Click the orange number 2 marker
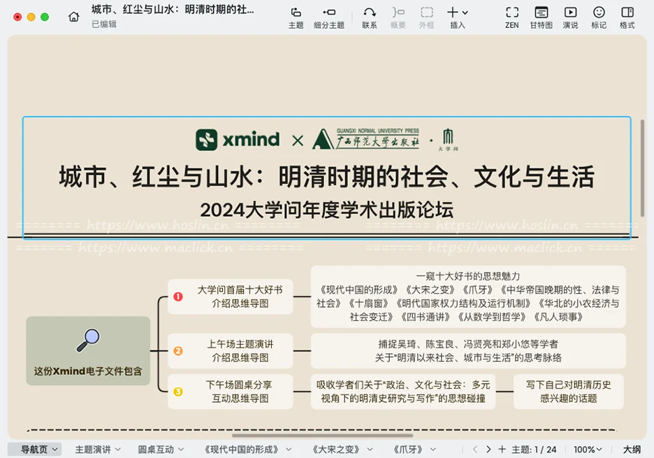Screen dimensions: 654x458 [x=178, y=351]
